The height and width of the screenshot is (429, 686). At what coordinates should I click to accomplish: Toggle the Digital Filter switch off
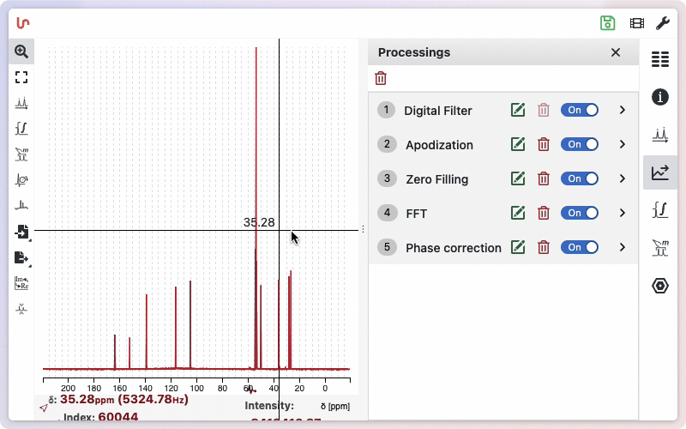580,110
